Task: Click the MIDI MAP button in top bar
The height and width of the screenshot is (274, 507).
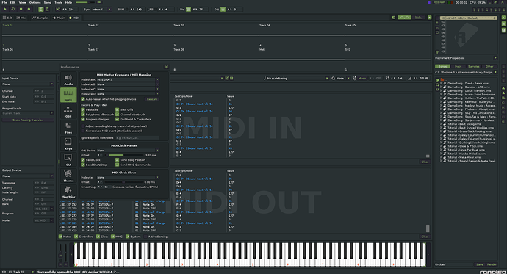Action: [439, 2]
